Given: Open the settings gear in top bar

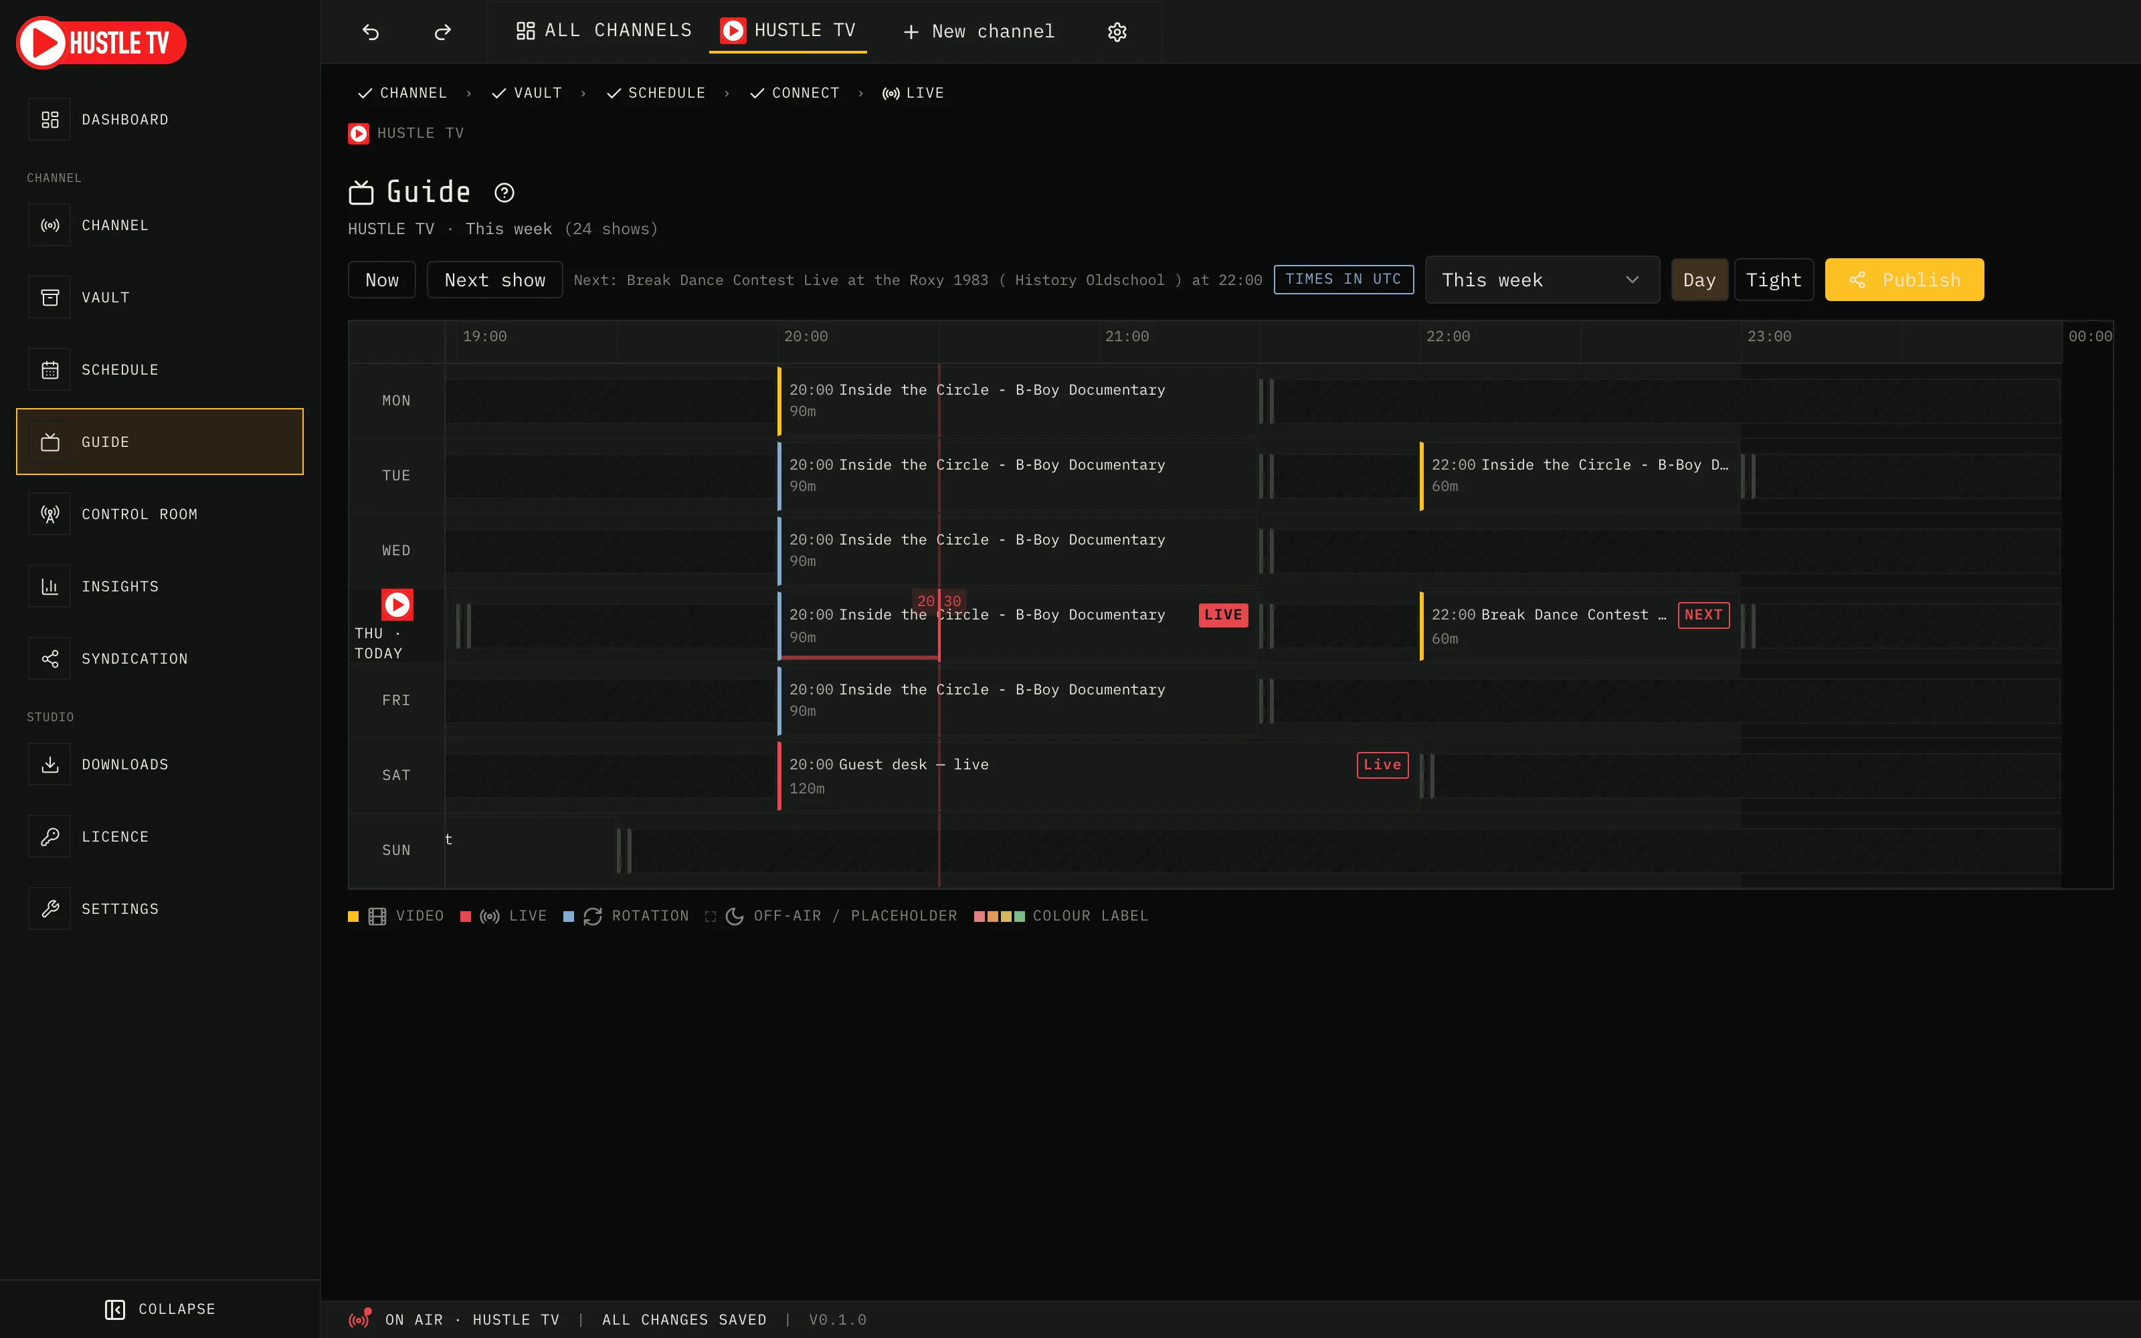Looking at the screenshot, I should point(1117,32).
